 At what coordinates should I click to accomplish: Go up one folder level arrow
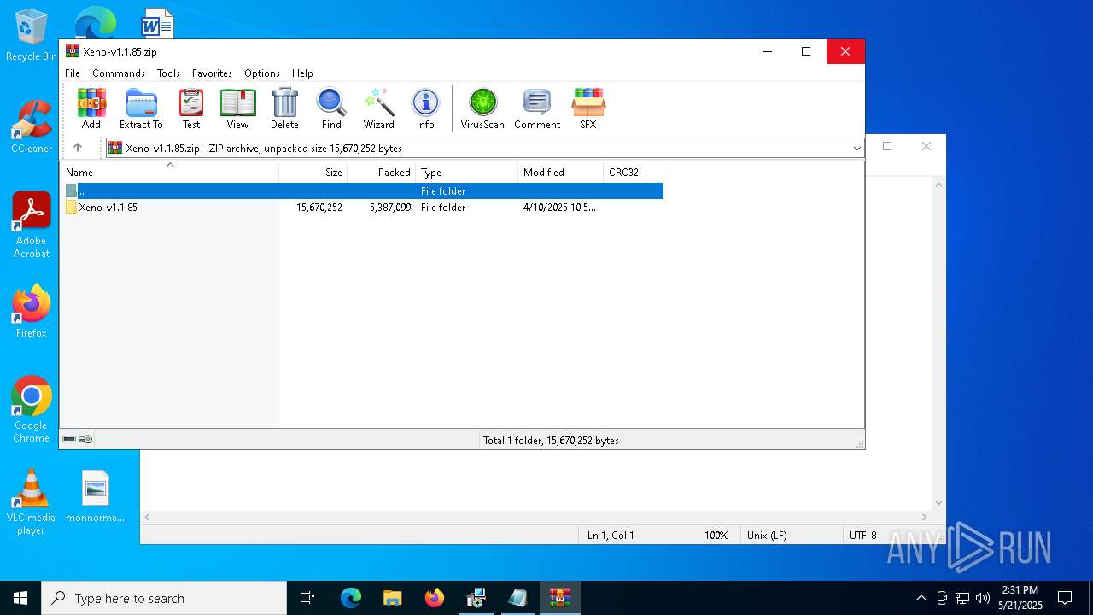point(78,148)
